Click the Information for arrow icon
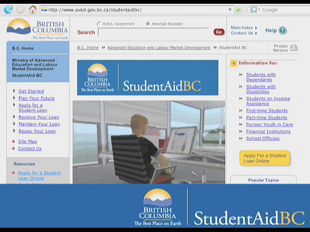 tap(234, 63)
